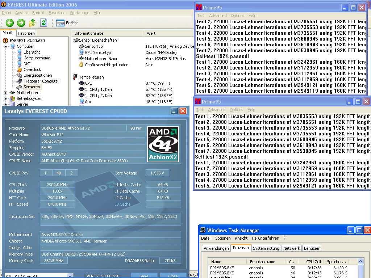
Task: Click the 1. CPU / 2. Kern chip icon
Action: pos(82,95)
